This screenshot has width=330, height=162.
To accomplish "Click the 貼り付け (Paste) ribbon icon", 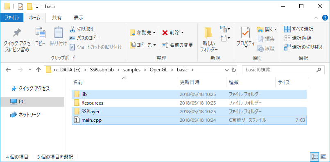I will click(58, 36).
